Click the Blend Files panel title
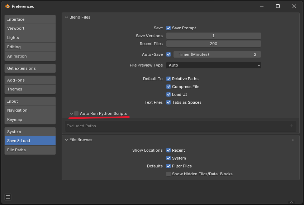Viewport: 304px width, 205px height. [x=80, y=18]
